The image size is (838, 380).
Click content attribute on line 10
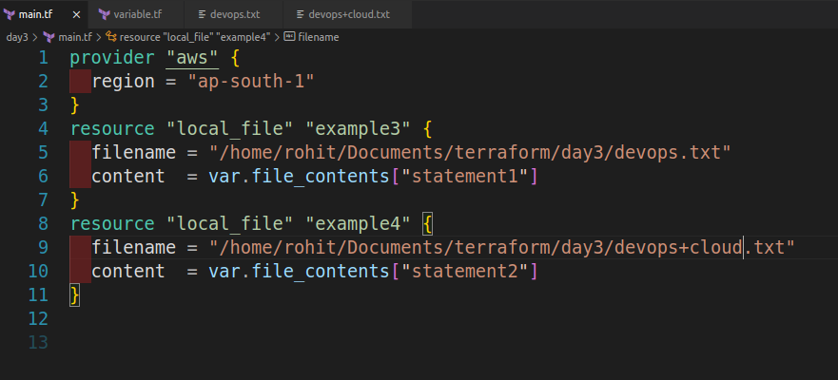[128, 271]
